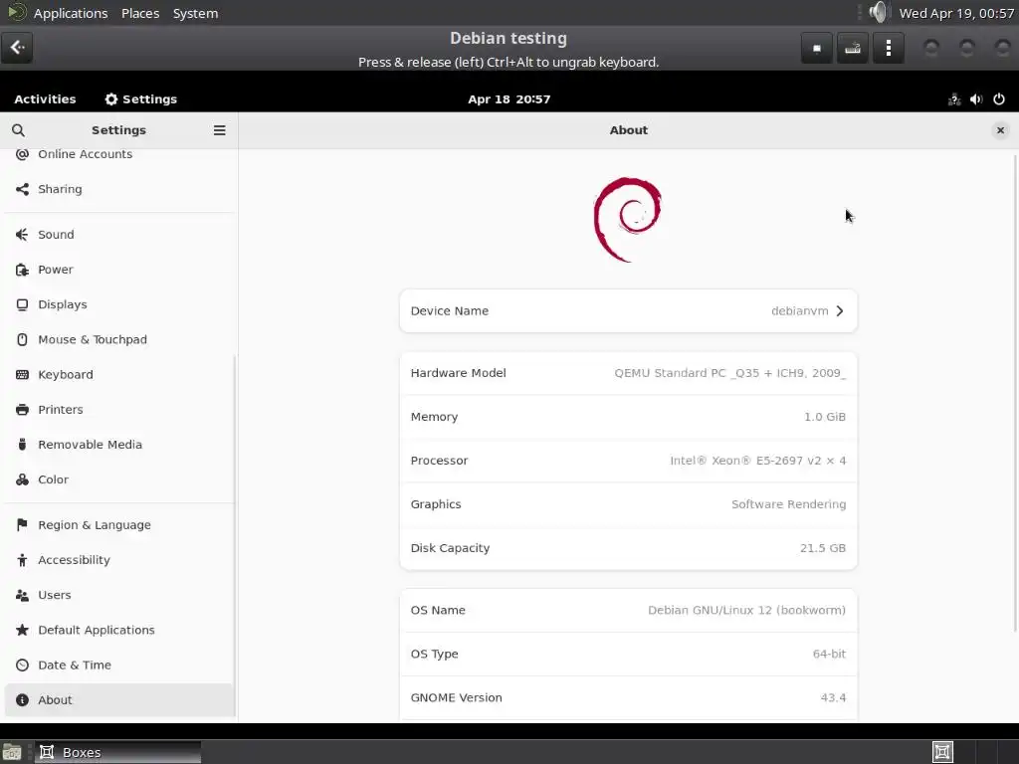Viewport: 1019px width, 764px height.
Task: Click the Date & Time clock icon
Action: click(22, 666)
